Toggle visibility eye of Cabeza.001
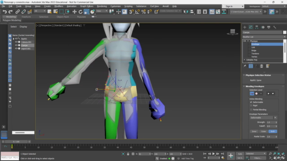Image resolution: width=287 pixels, height=161 pixels. [16, 42]
